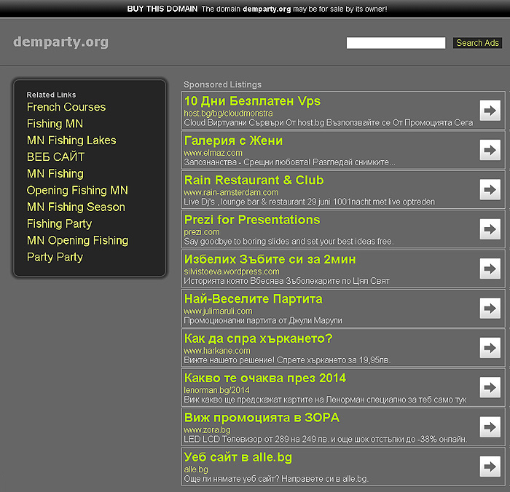
Task: Open Party Party related link
Action: point(55,257)
